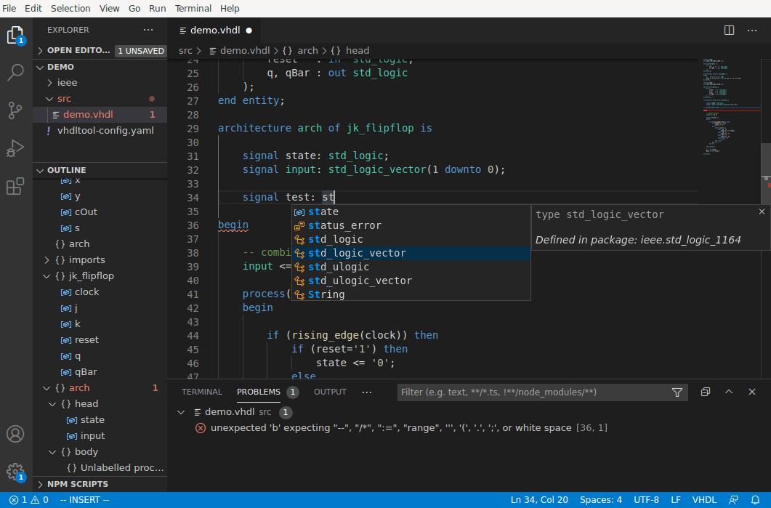Toggle maximized panel size with the caret icon
Image resolution: width=771 pixels, height=508 pixels.
[729, 392]
